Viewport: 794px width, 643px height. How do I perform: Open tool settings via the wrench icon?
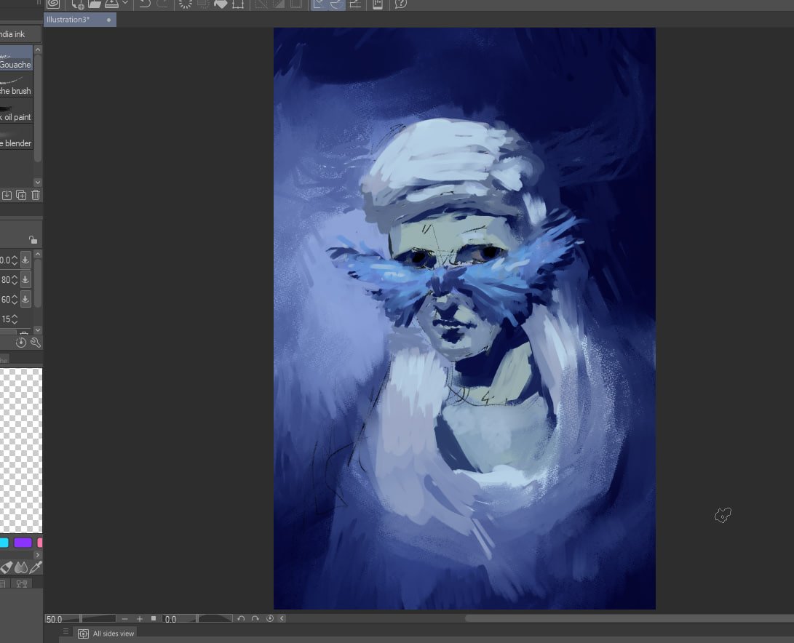coord(35,343)
